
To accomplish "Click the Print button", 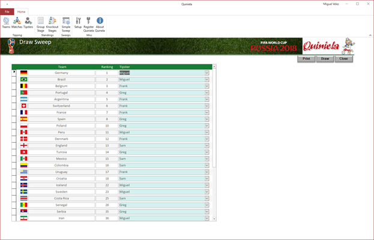I will [306, 59].
